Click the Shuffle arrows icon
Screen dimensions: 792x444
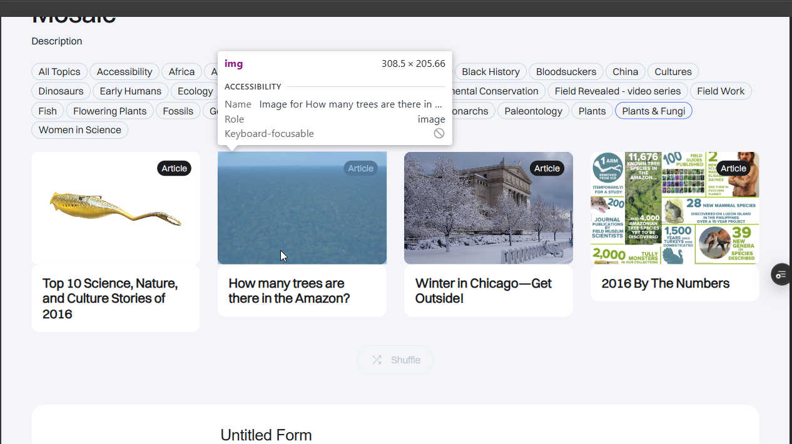377,360
